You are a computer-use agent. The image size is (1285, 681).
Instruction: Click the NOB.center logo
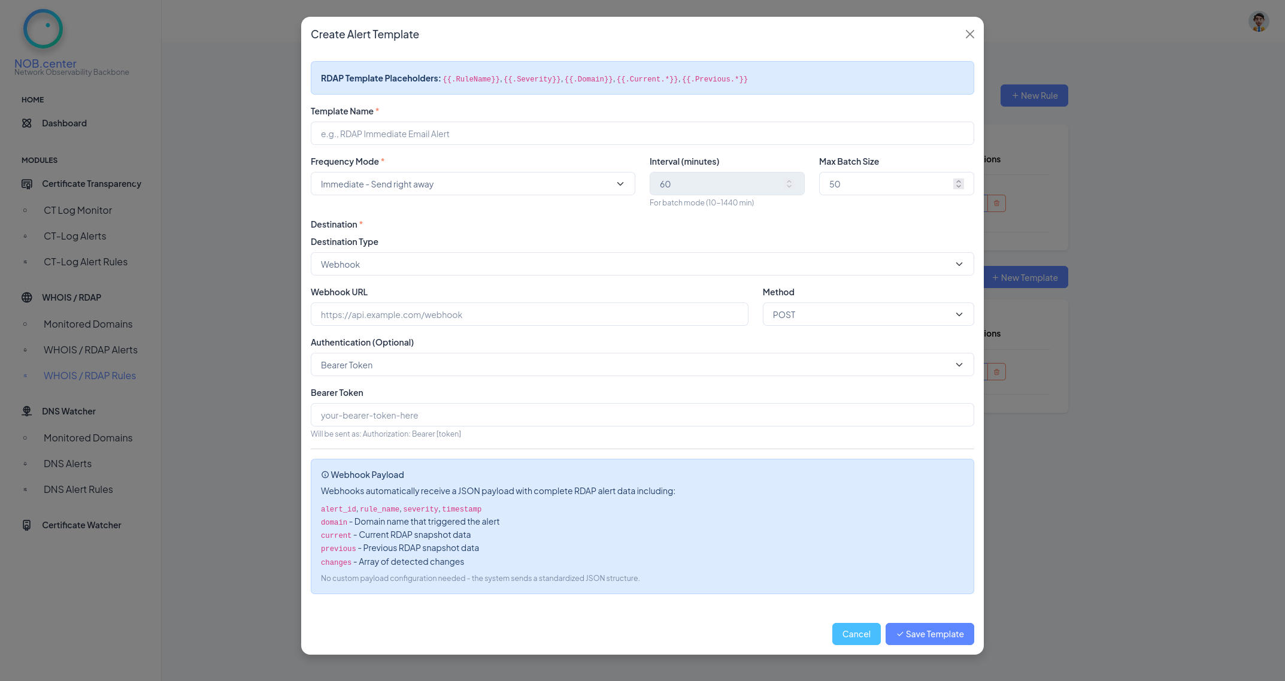[x=43, y=28]
